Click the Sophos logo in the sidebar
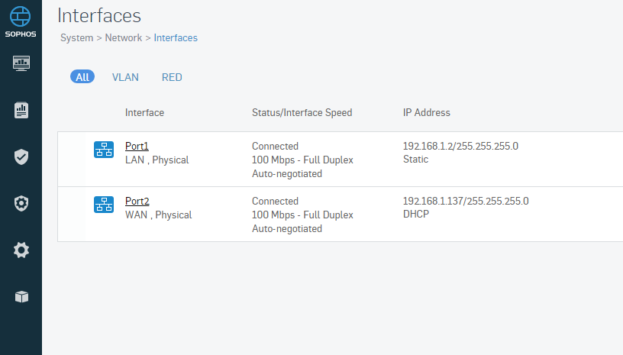Image resolution: width=623 pixels, height=355 pixels. tap(21, 22)
